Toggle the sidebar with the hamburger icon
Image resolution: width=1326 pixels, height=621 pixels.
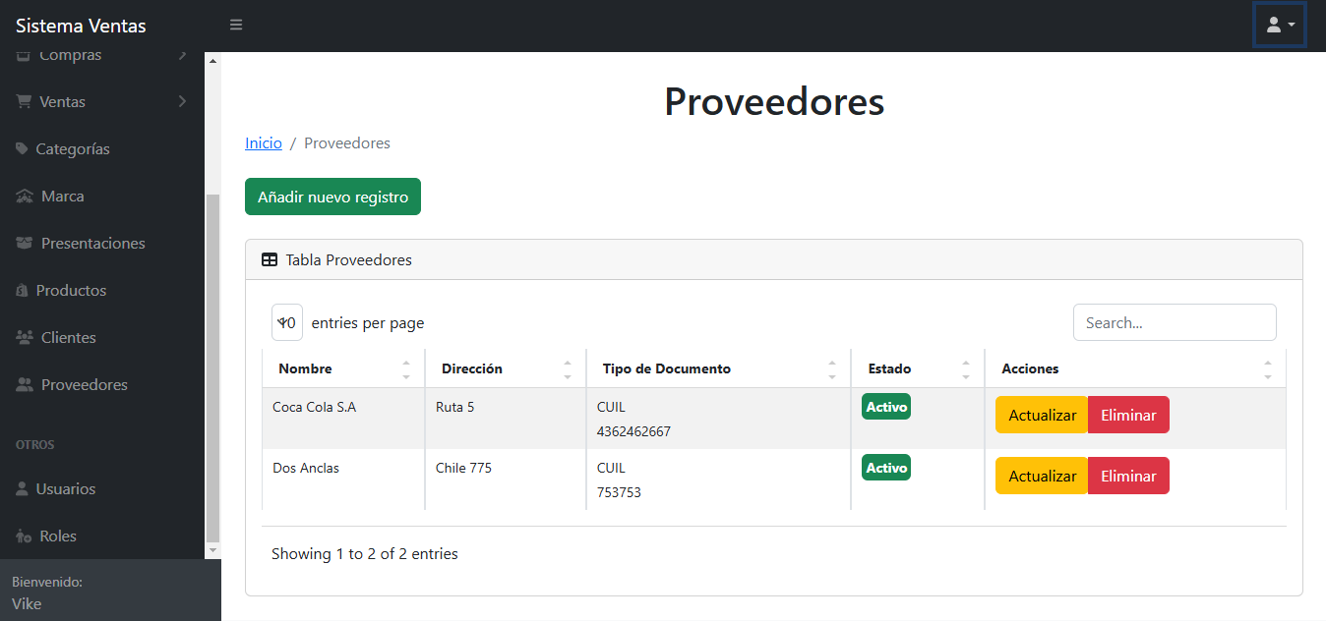pyautogui.click(x=235, y=24)
